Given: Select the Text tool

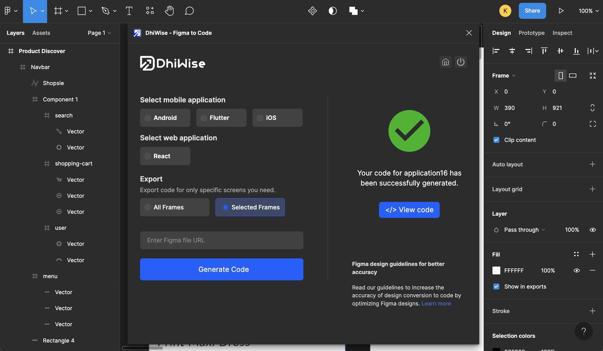Looking at the screenshot, I should [129, 11].
